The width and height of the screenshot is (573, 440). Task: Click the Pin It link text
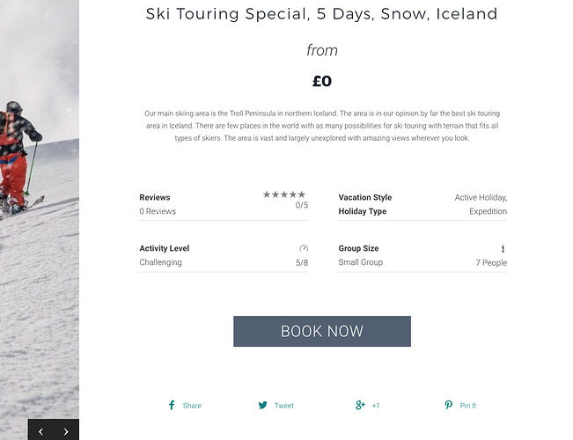pyautogui.click(x=467, y=406)
